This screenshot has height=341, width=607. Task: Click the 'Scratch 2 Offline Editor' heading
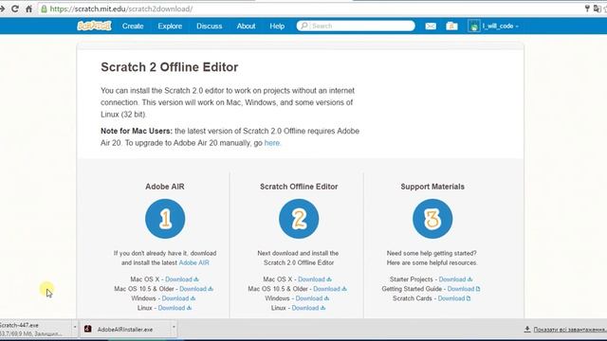pyautogui.click(x=169, y=67)
